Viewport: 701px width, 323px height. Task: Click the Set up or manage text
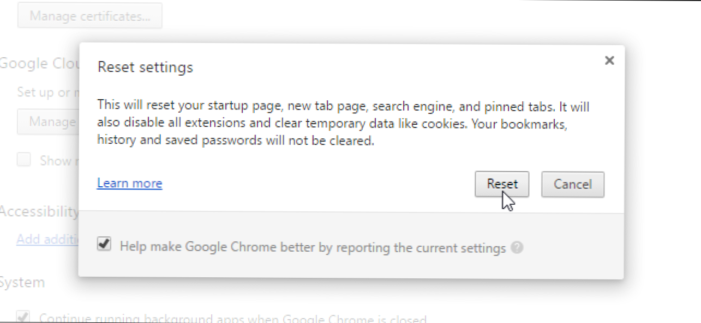coord(48,92)
